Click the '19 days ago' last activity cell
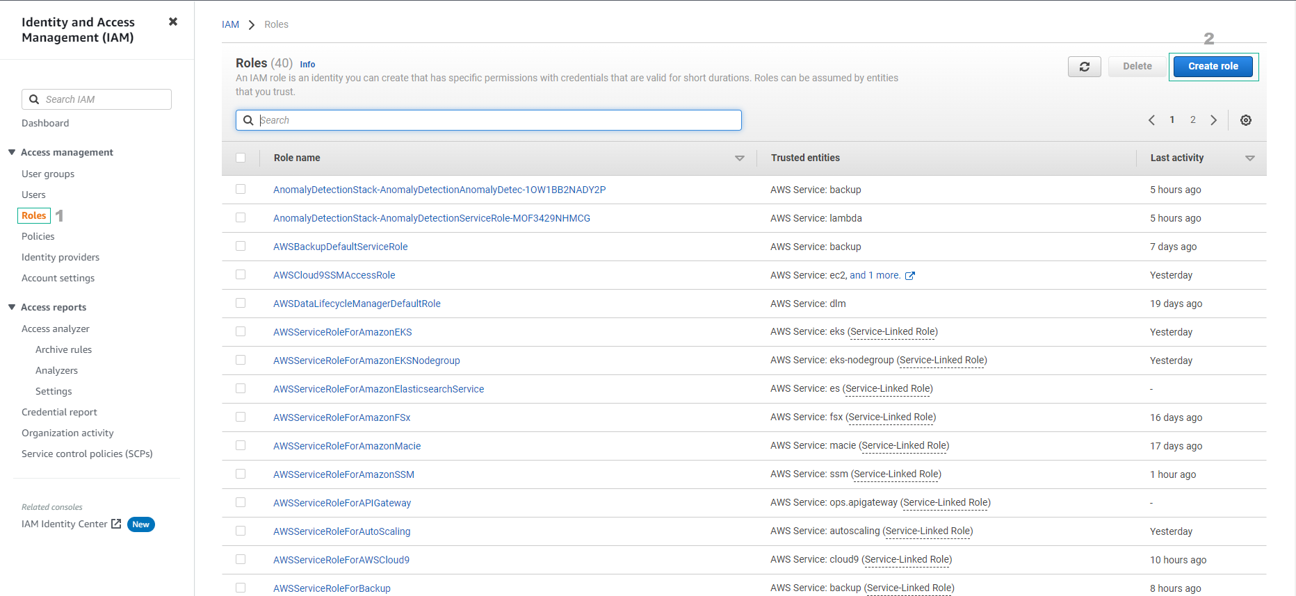Screen dimensions: 1296x596 click(x=1176, y=304)
